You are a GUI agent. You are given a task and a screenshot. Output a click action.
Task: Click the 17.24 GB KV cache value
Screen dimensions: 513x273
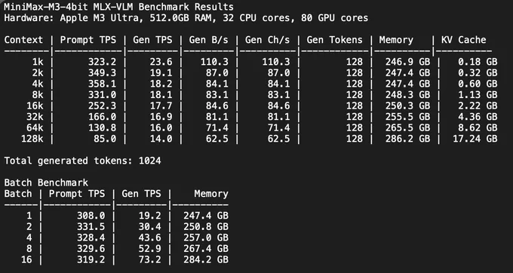tap(475, 139)
